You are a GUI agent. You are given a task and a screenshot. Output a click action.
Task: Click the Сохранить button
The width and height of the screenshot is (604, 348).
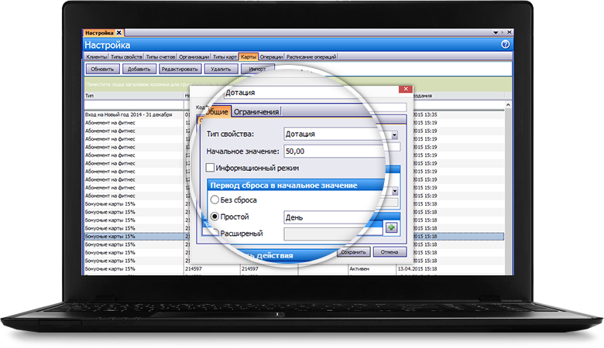(x=354, y=252)
